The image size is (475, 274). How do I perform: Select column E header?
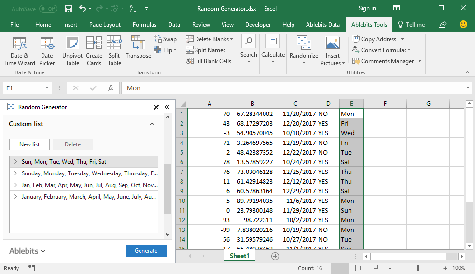(x=351, y=104)
